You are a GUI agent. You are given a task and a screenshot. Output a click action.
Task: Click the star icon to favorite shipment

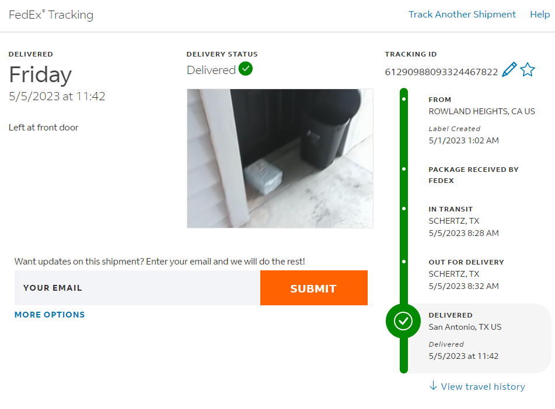(x=528, y=69)
